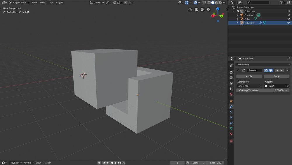Collapse the Boolean modifier panel
Image resolution: width=292 pixels, height=165 pixels.
(x=238, y=71)
